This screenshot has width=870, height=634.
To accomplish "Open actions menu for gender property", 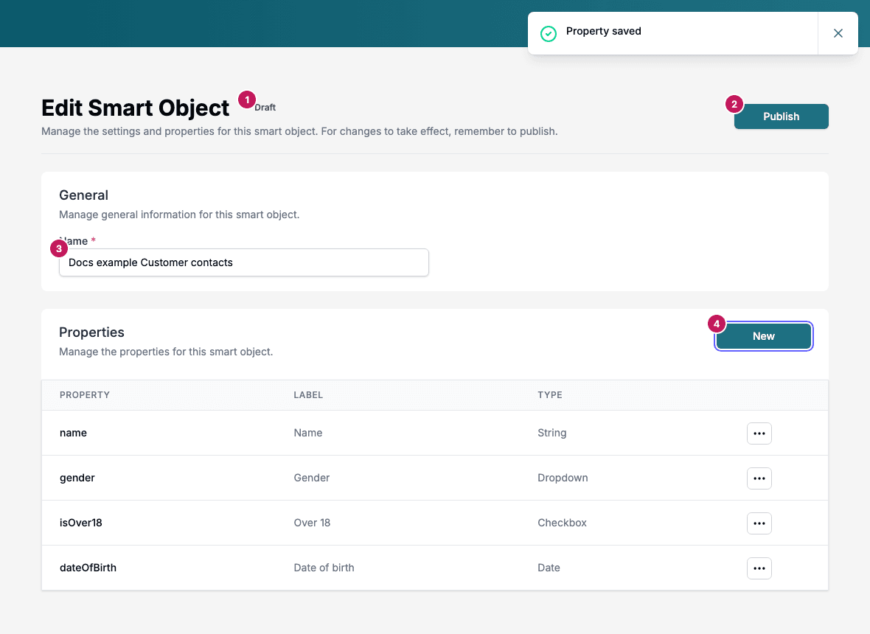I will click(759, 478).
